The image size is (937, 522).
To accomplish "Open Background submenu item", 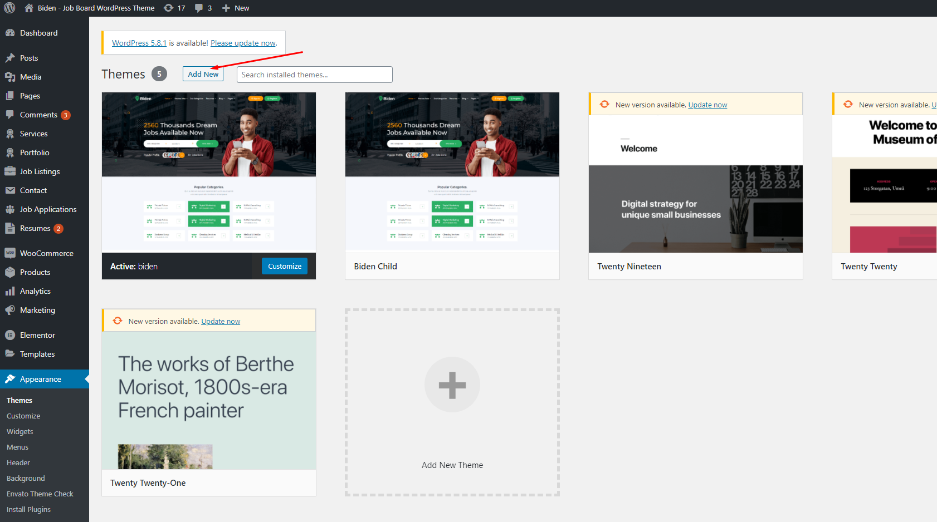I will tap(26, 478).
